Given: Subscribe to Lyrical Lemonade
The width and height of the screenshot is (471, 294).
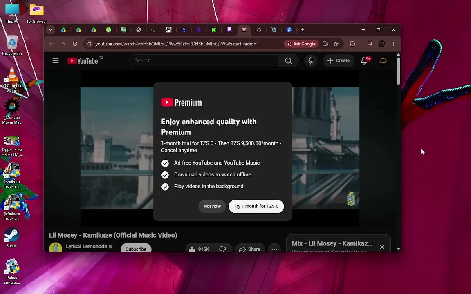Looking at the screenshot, I should click(x=136, y=248).
